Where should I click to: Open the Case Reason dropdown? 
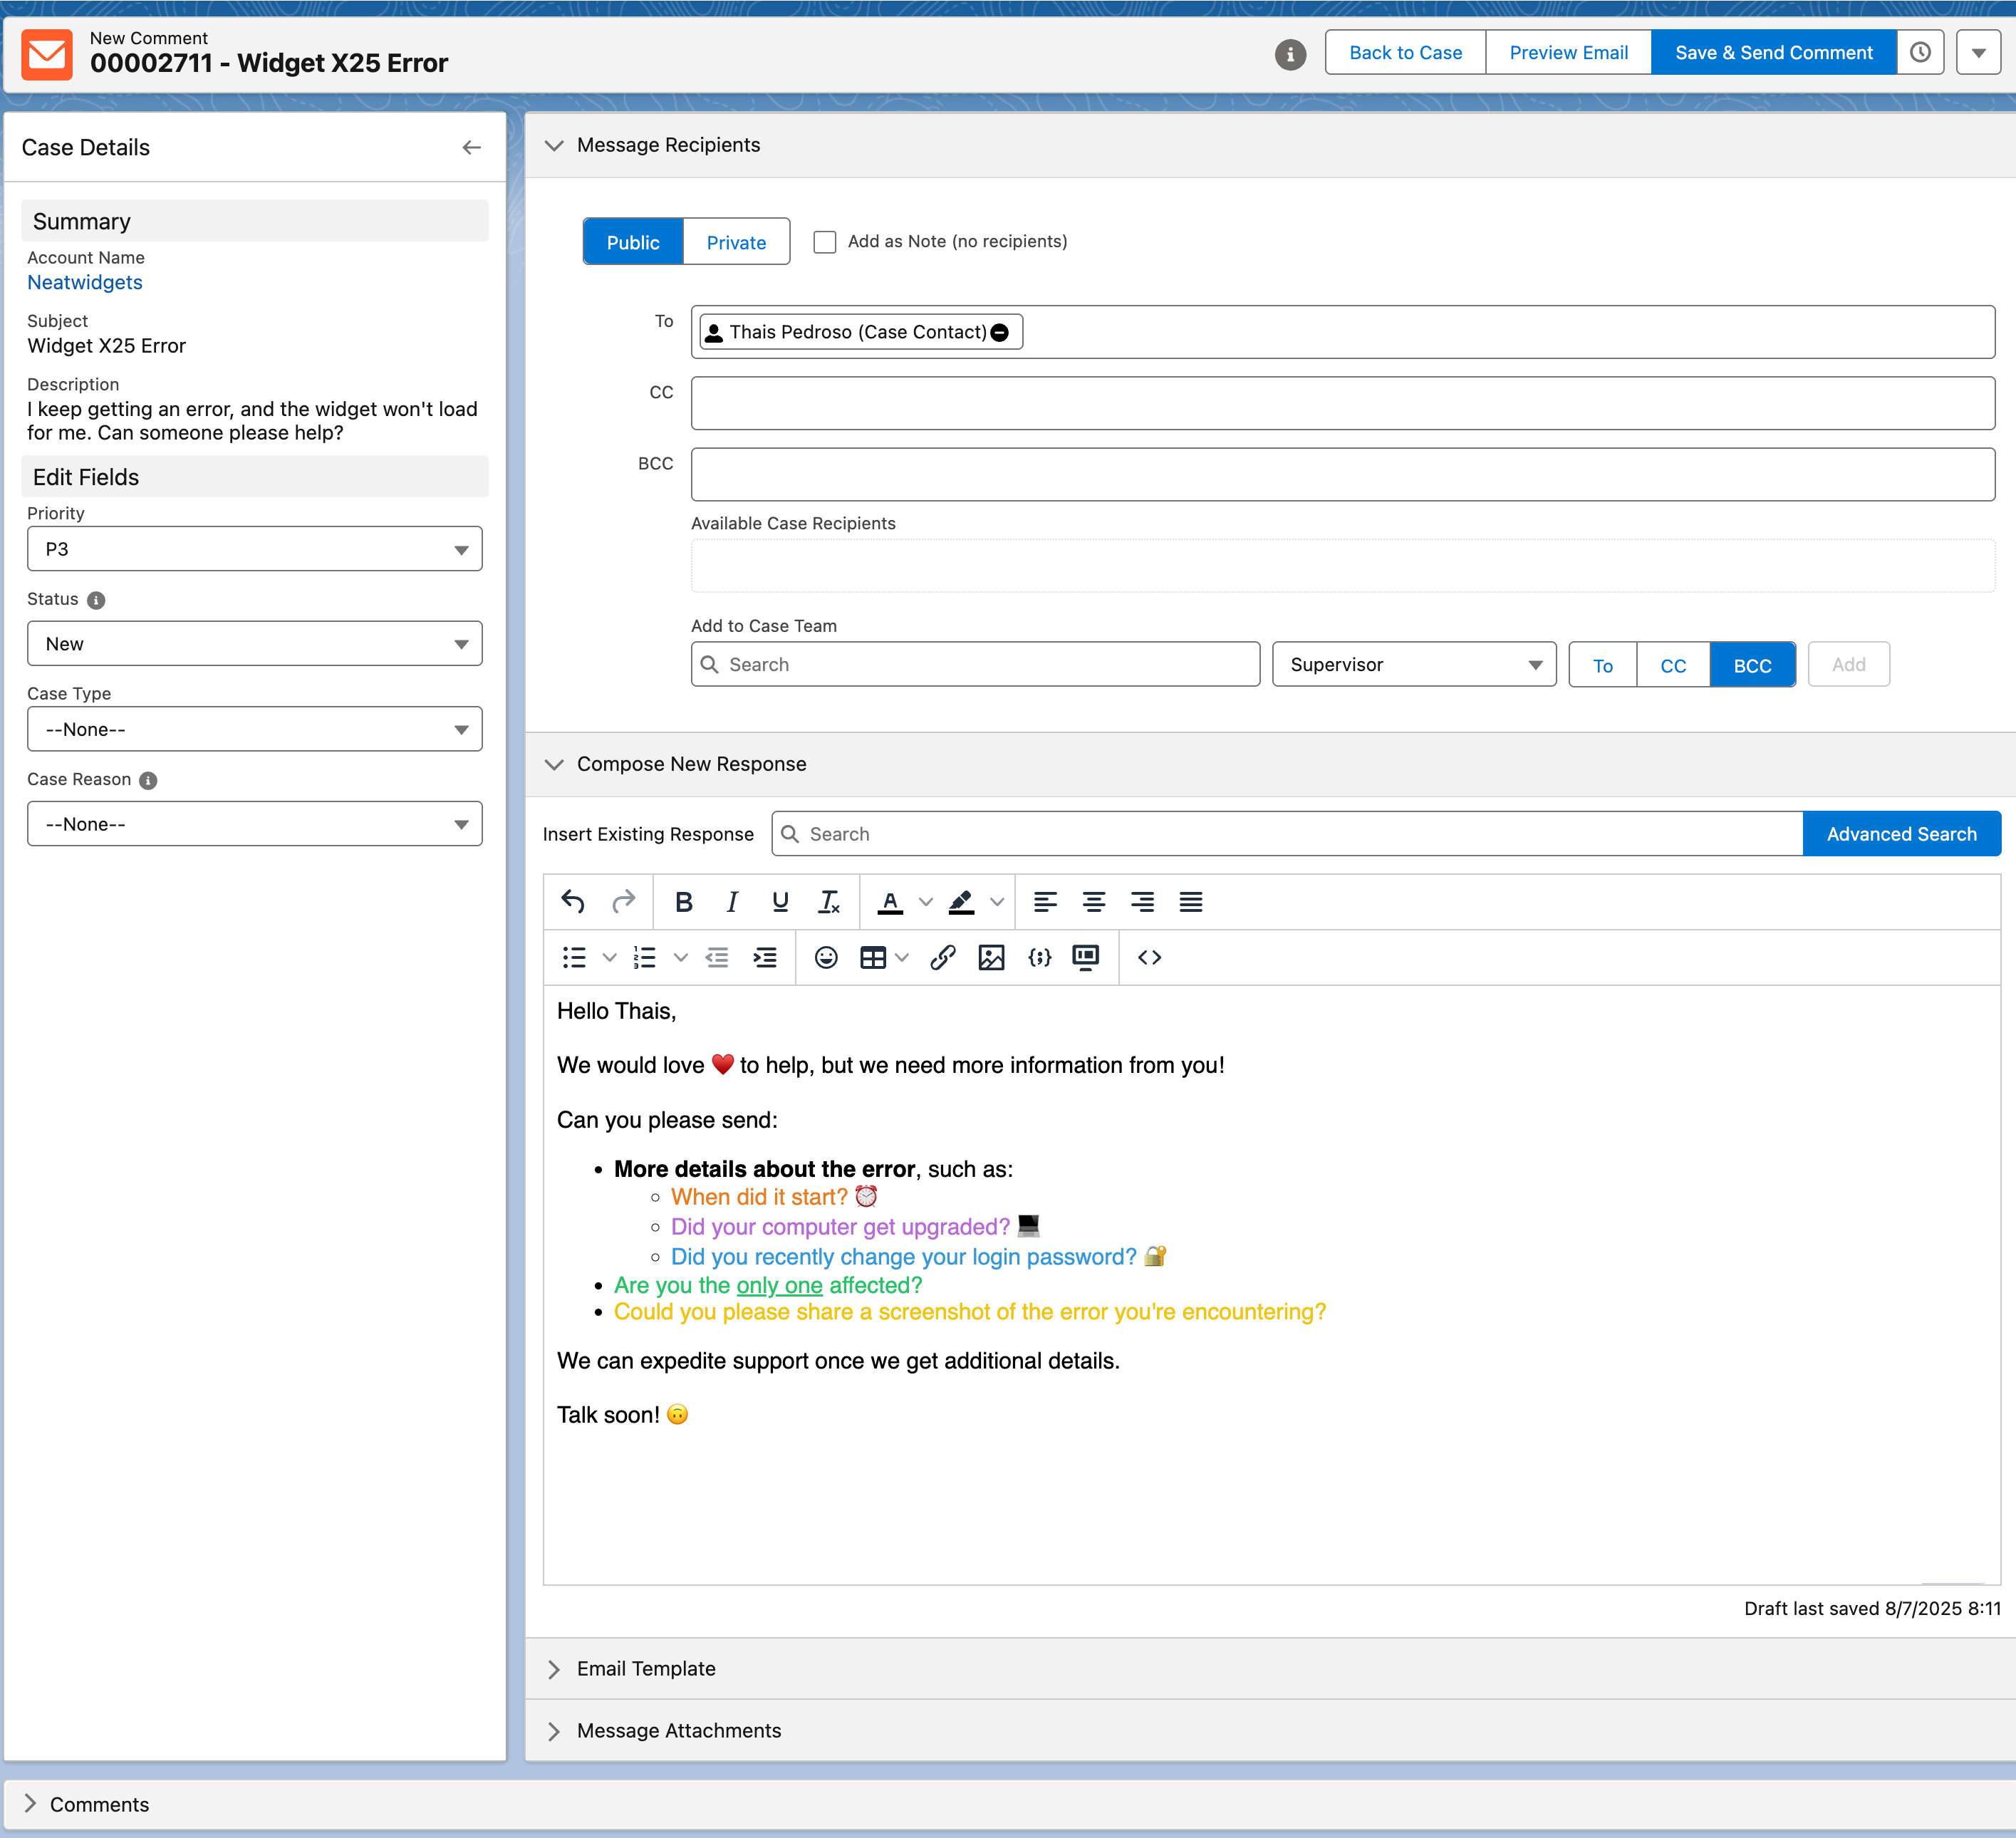(x=255, y=824)
